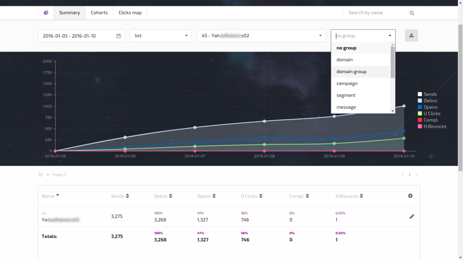Viewport: 463px width, 260px height.
Task: Group results by message
Action: (361, 107)
